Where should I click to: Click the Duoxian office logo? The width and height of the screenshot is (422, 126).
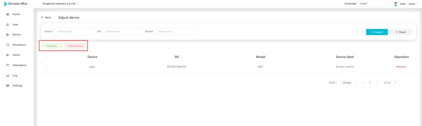point(16,3)
